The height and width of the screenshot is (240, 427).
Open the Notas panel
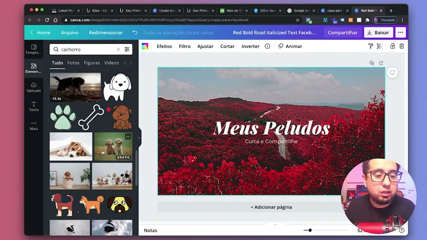click(150, 230)
